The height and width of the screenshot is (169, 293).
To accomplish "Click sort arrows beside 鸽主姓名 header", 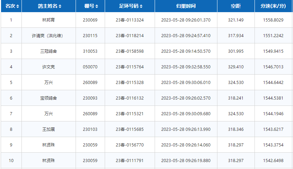I will (x=60, y=7).
